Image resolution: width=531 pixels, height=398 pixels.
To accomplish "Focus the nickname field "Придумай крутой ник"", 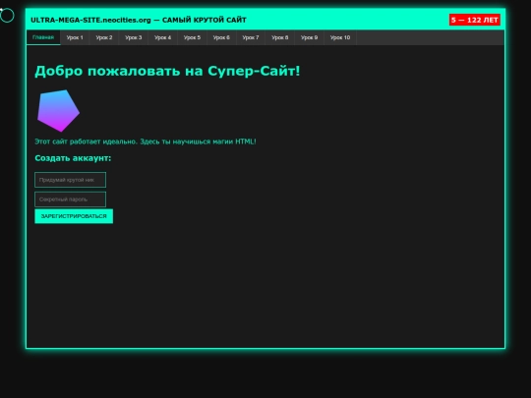I will (x=70, y=180).
